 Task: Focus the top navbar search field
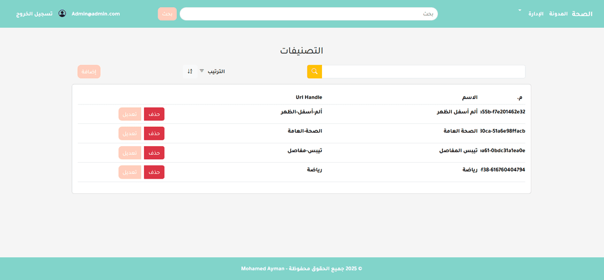click(x=308, y=14)
